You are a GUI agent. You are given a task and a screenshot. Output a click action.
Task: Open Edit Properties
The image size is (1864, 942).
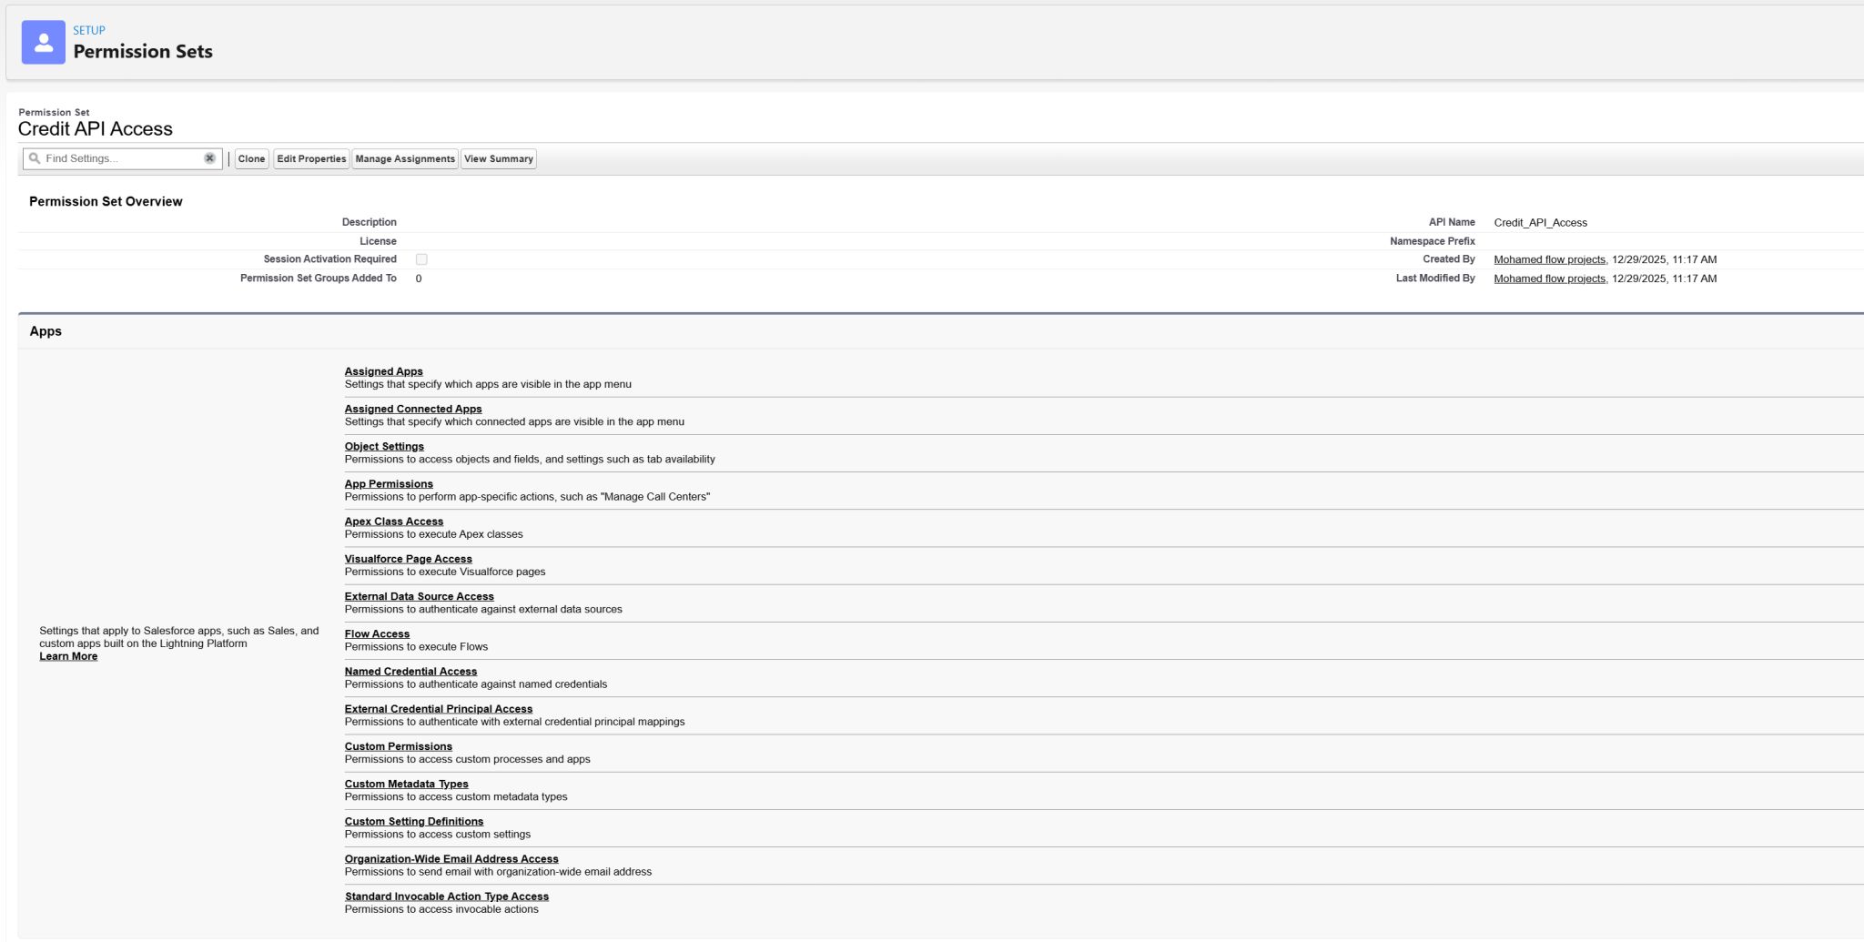pyautogui.click(x=311, y=159)
